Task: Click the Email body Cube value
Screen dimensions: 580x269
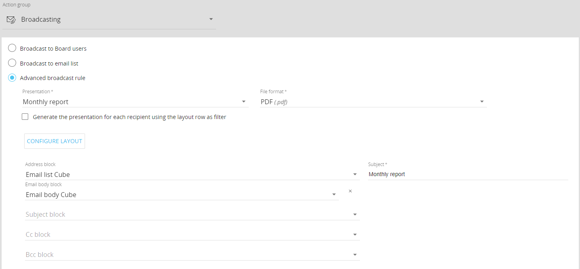Action: pos(51,195)
